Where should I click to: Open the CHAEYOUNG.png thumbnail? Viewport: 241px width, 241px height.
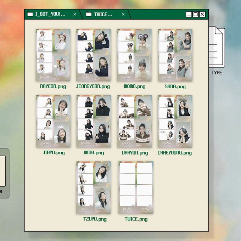coord(175,121)
